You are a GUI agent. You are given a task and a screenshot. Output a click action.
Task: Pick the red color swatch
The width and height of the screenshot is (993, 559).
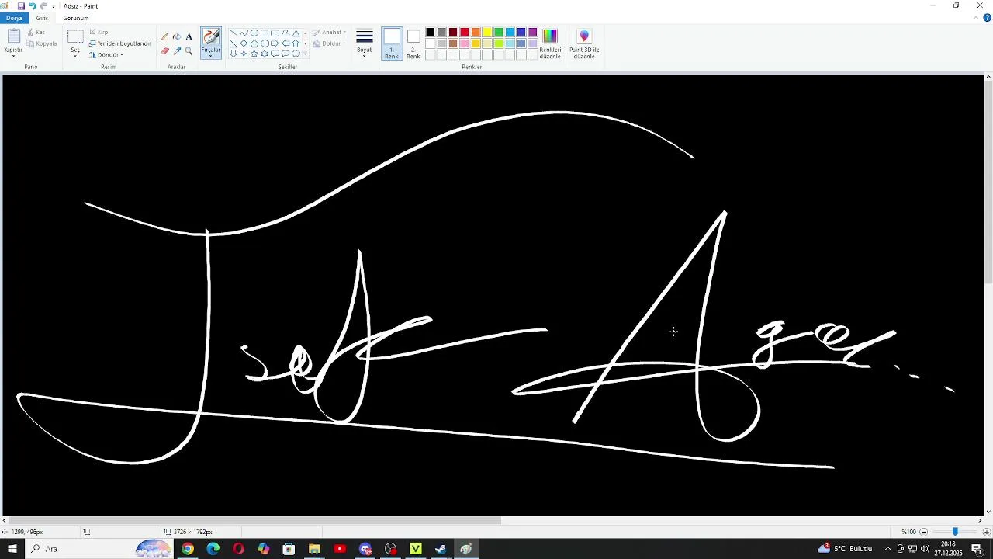[464, 32]
